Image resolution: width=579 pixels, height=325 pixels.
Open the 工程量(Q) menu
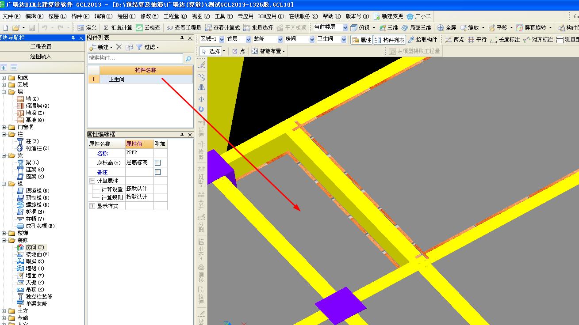175,16
